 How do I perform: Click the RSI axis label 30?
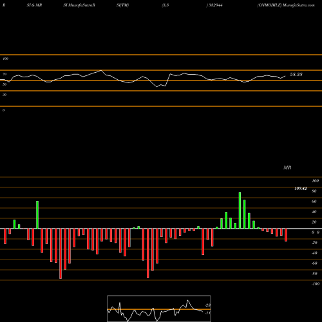(5, 95)
